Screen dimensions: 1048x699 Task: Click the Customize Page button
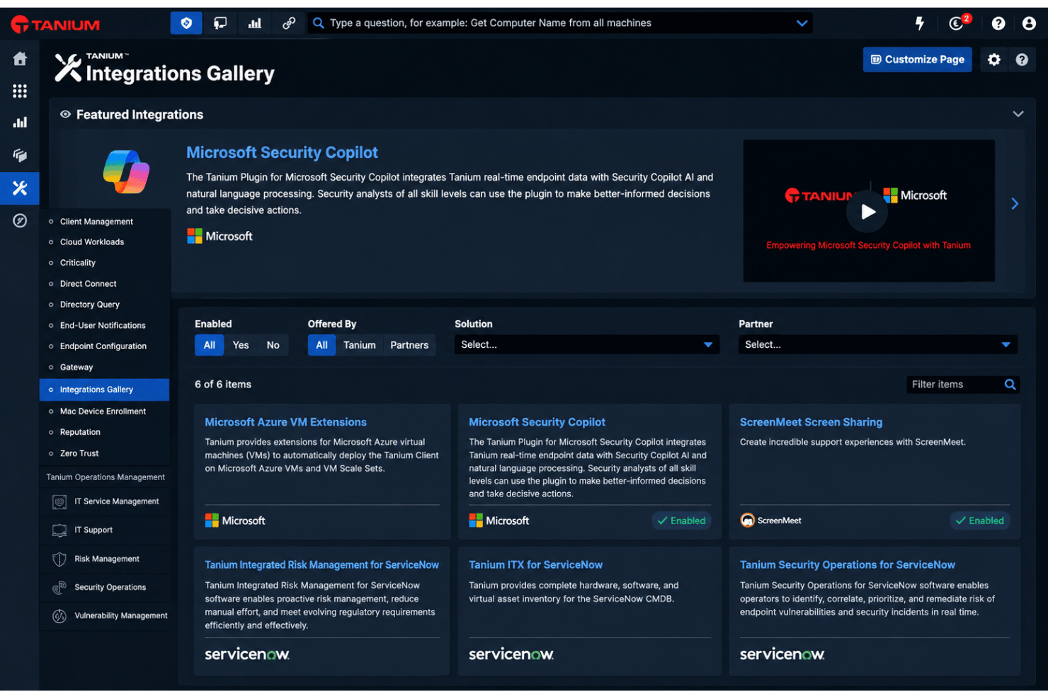[917, 59]
